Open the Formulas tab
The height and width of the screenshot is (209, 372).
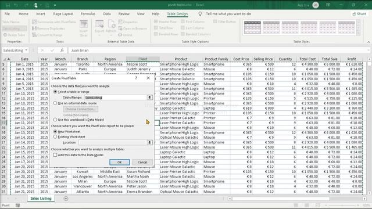(88, 14)
